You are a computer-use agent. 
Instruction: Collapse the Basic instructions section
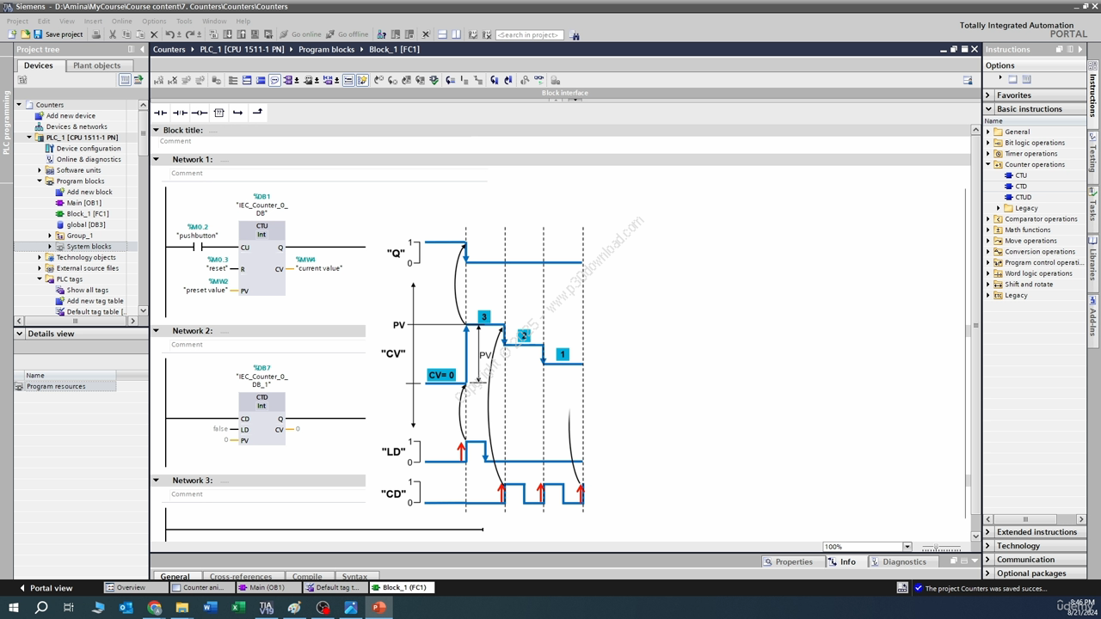pyautogui.click(x=989, y=109)
